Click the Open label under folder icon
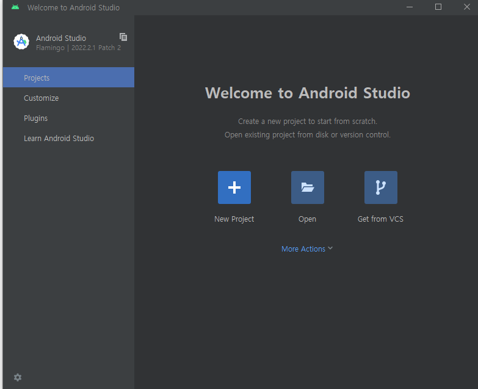 click(x=307, y=219)
